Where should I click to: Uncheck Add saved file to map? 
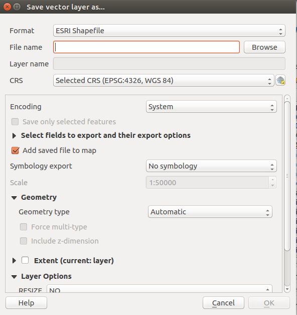(x=15, y=150)
